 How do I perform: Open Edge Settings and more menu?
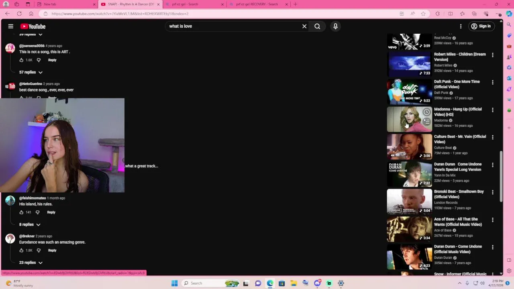point(498,14)
